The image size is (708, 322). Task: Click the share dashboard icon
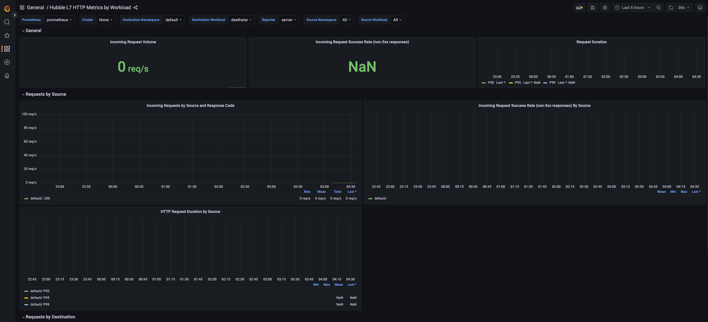pos(135,8)
